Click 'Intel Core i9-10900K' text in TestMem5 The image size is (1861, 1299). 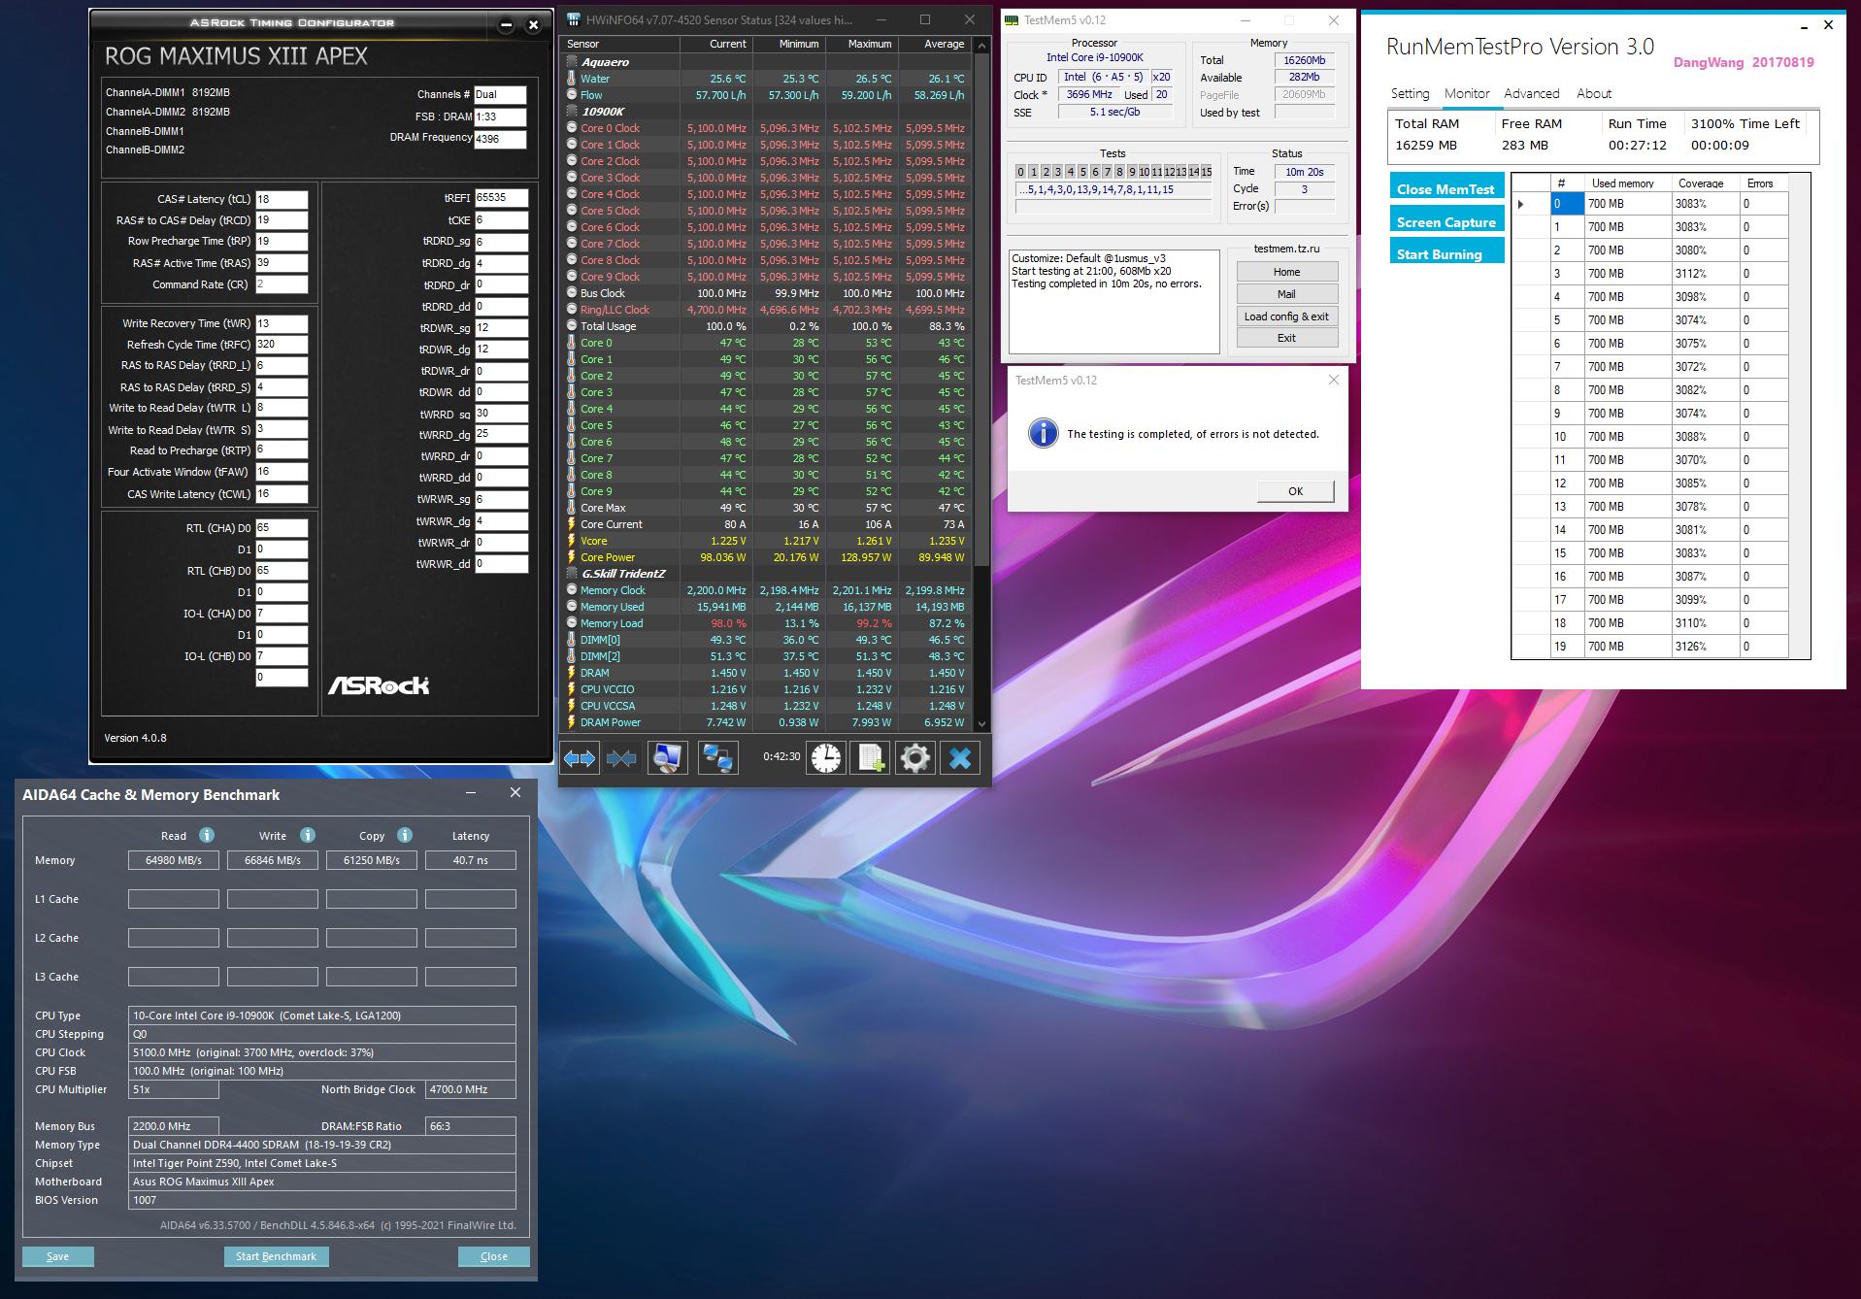pos(1094,57)
